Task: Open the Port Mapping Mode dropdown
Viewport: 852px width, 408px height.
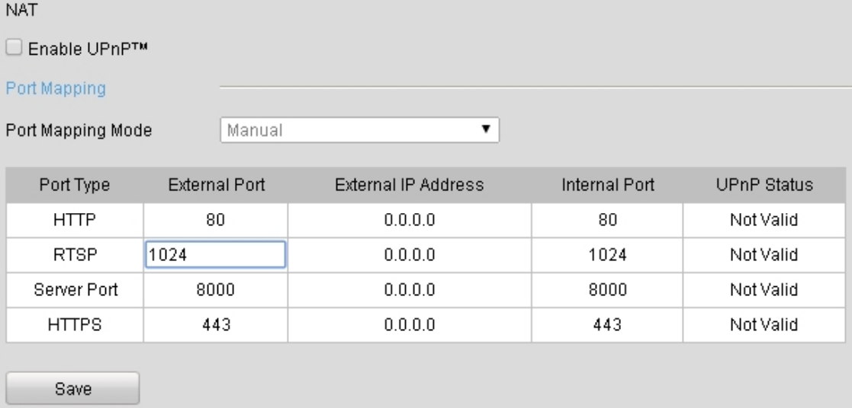Action: 358,129
